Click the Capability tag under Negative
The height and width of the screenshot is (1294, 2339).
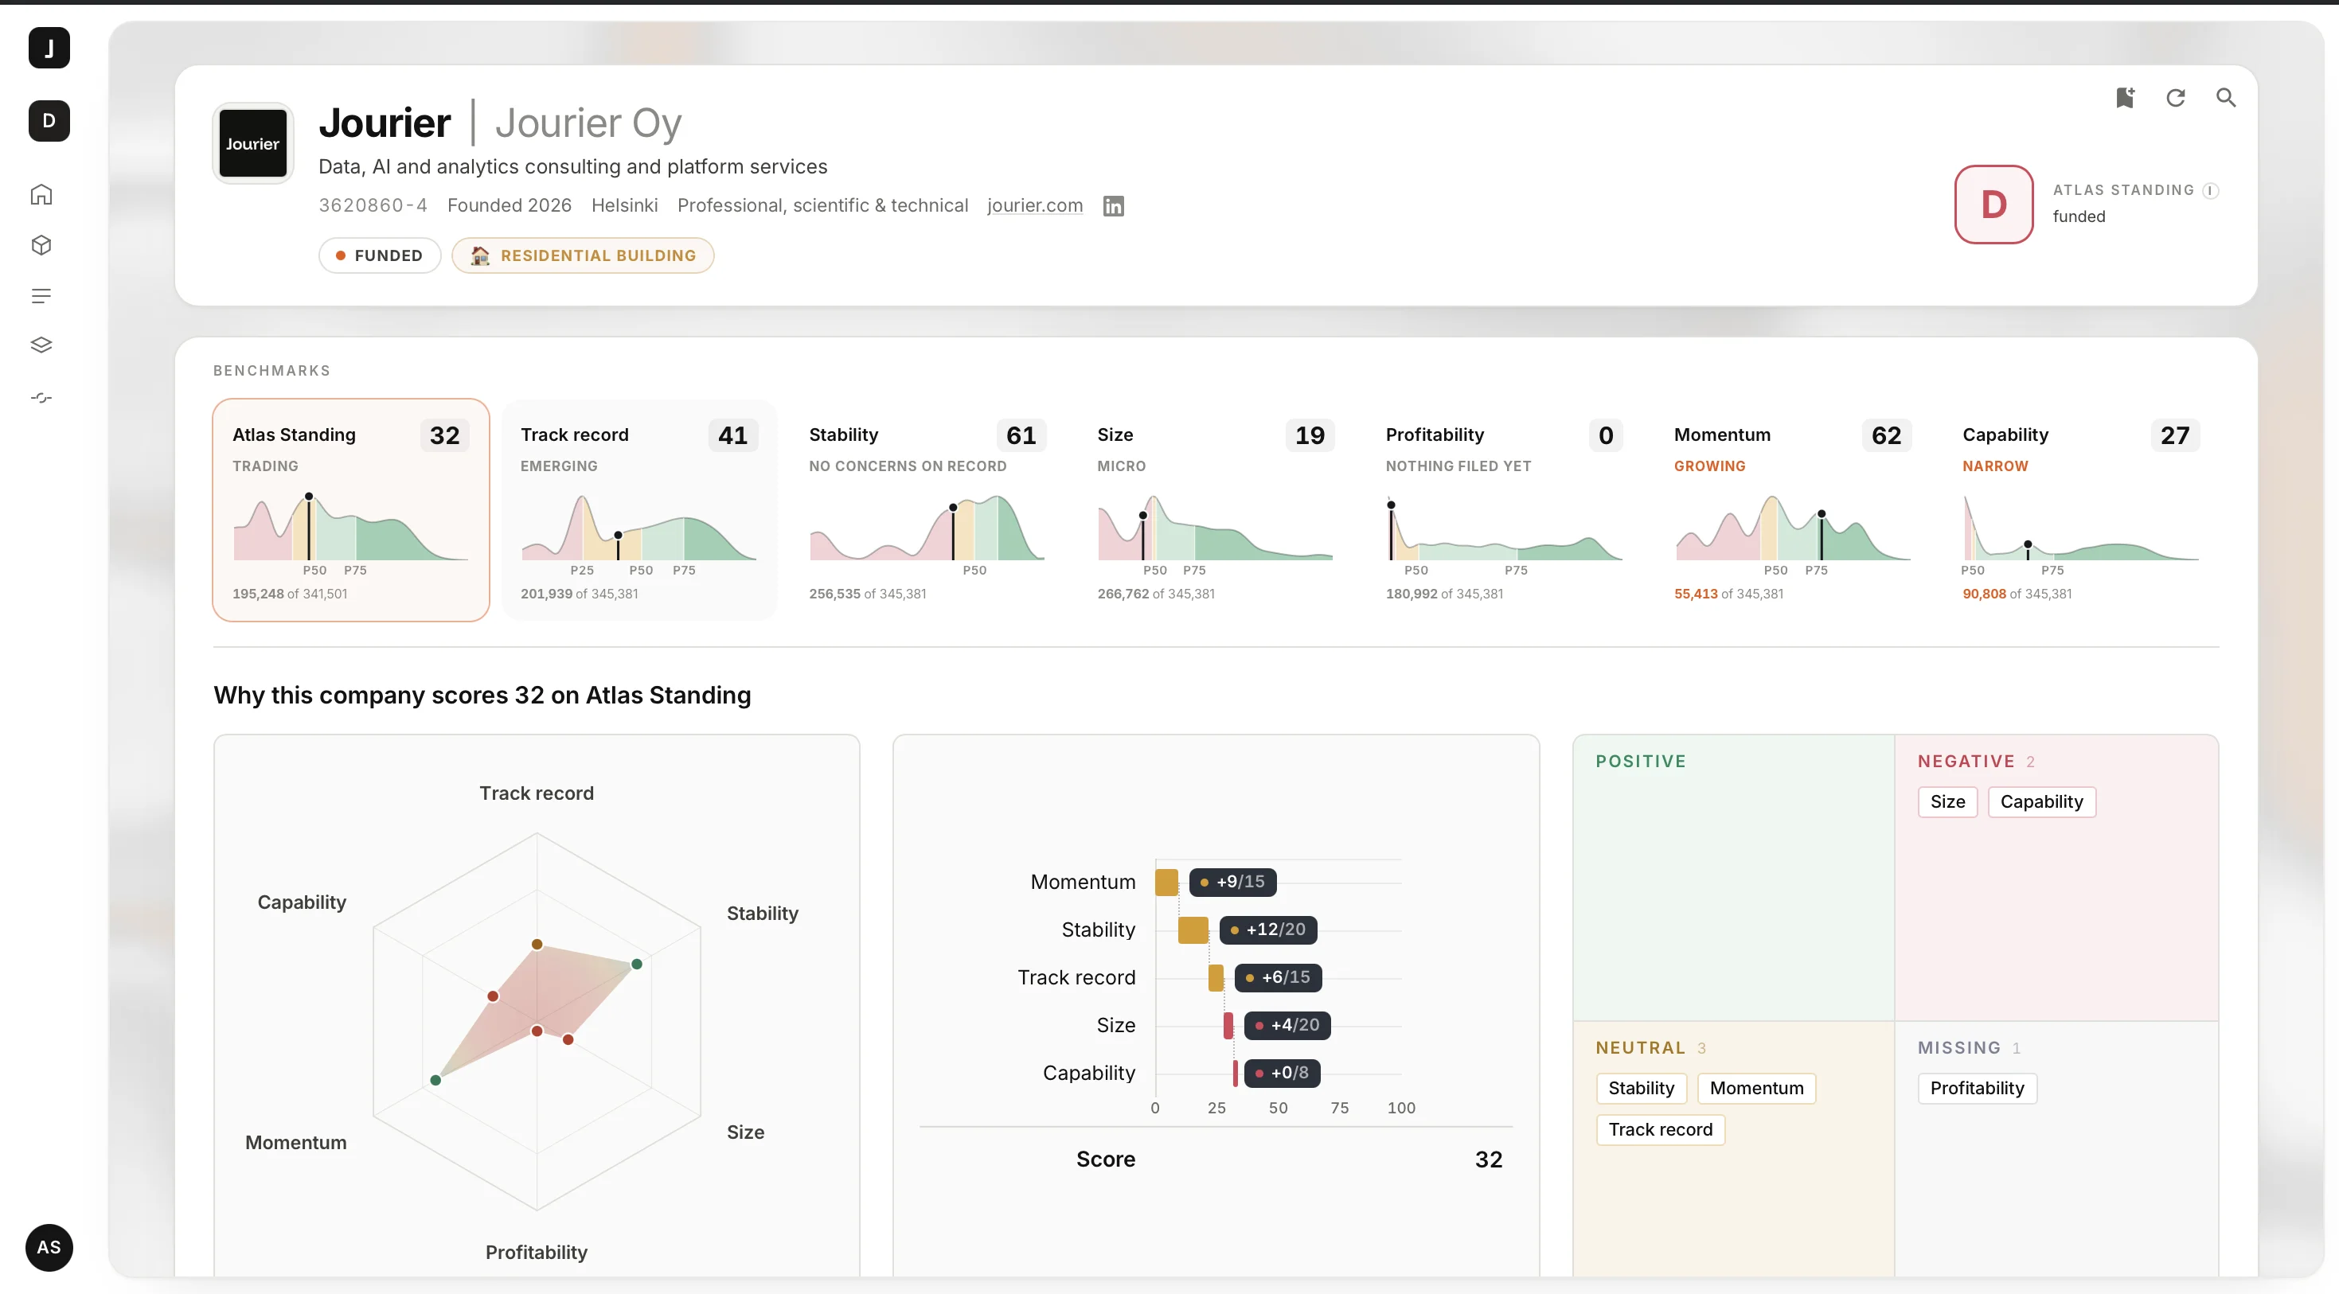coord(2041,802)
